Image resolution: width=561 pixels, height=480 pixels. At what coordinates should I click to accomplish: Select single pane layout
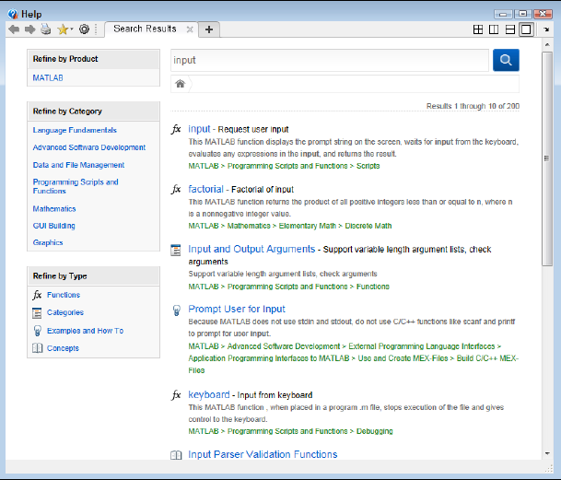click(x=526, y=29)
